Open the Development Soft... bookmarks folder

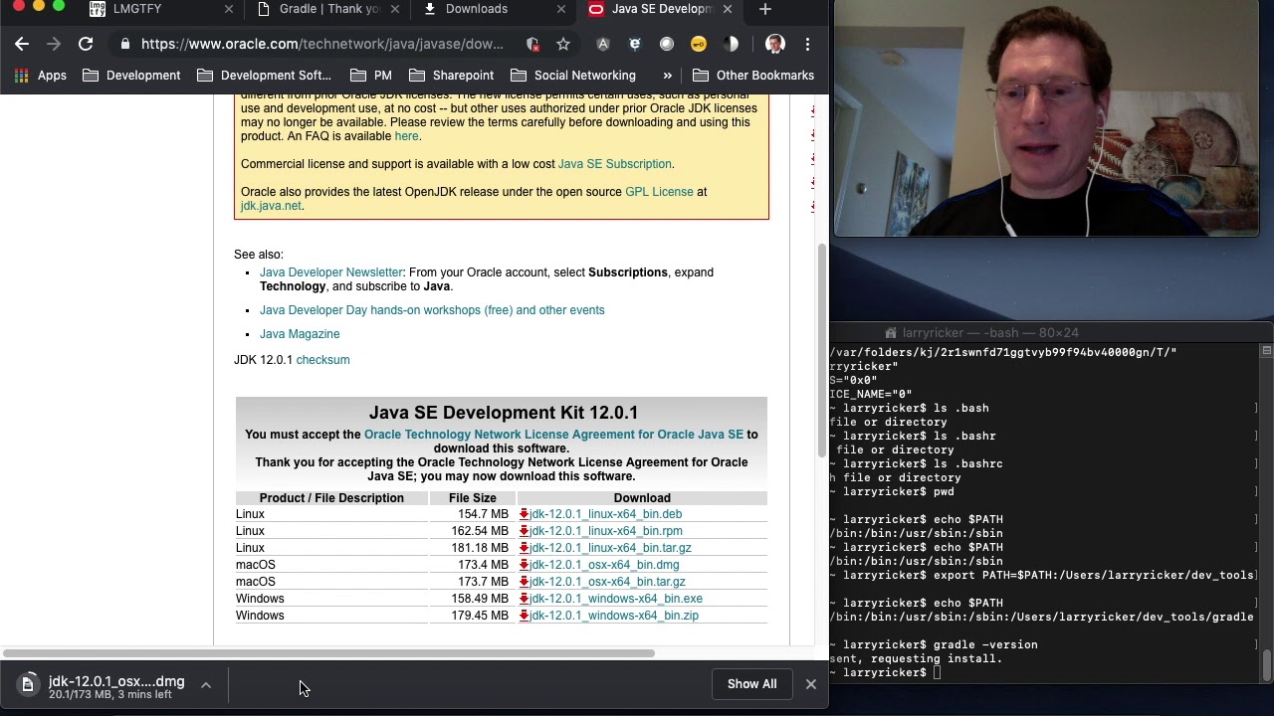click(264, 76)
